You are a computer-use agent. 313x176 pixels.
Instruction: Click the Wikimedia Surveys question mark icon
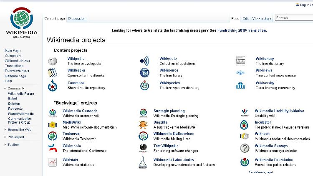point(245,149)
